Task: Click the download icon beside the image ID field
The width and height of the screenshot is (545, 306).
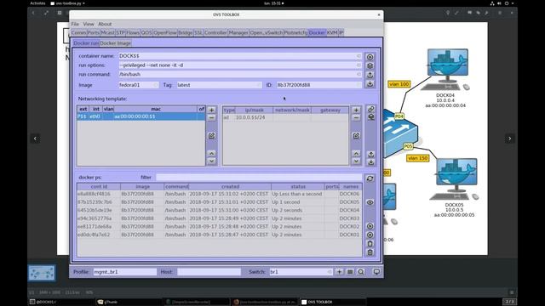Action: 370,83
